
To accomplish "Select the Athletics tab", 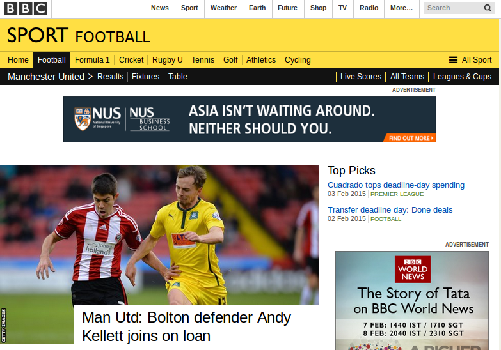I will point(260,60).
